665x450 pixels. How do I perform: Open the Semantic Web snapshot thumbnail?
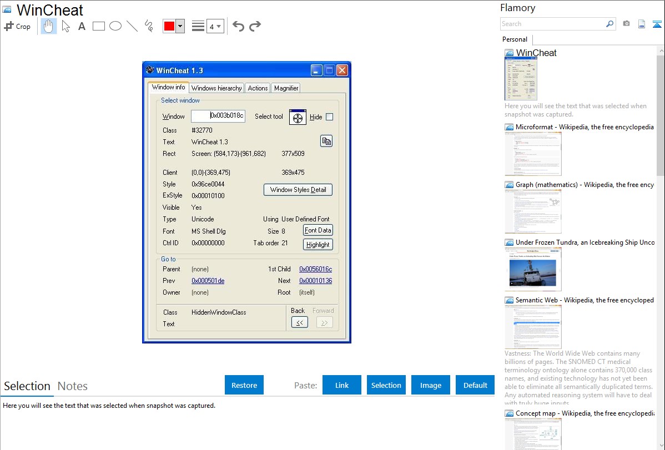(533, 327)
